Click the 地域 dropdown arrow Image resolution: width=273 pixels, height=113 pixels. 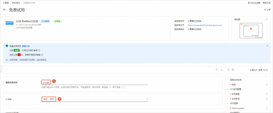[x=147, y=99]
